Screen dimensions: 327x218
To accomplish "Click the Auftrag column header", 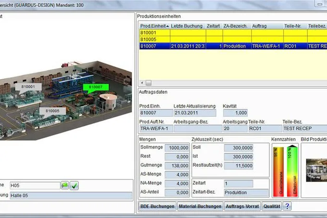I will pyautogui.click(x=267, y=26).
